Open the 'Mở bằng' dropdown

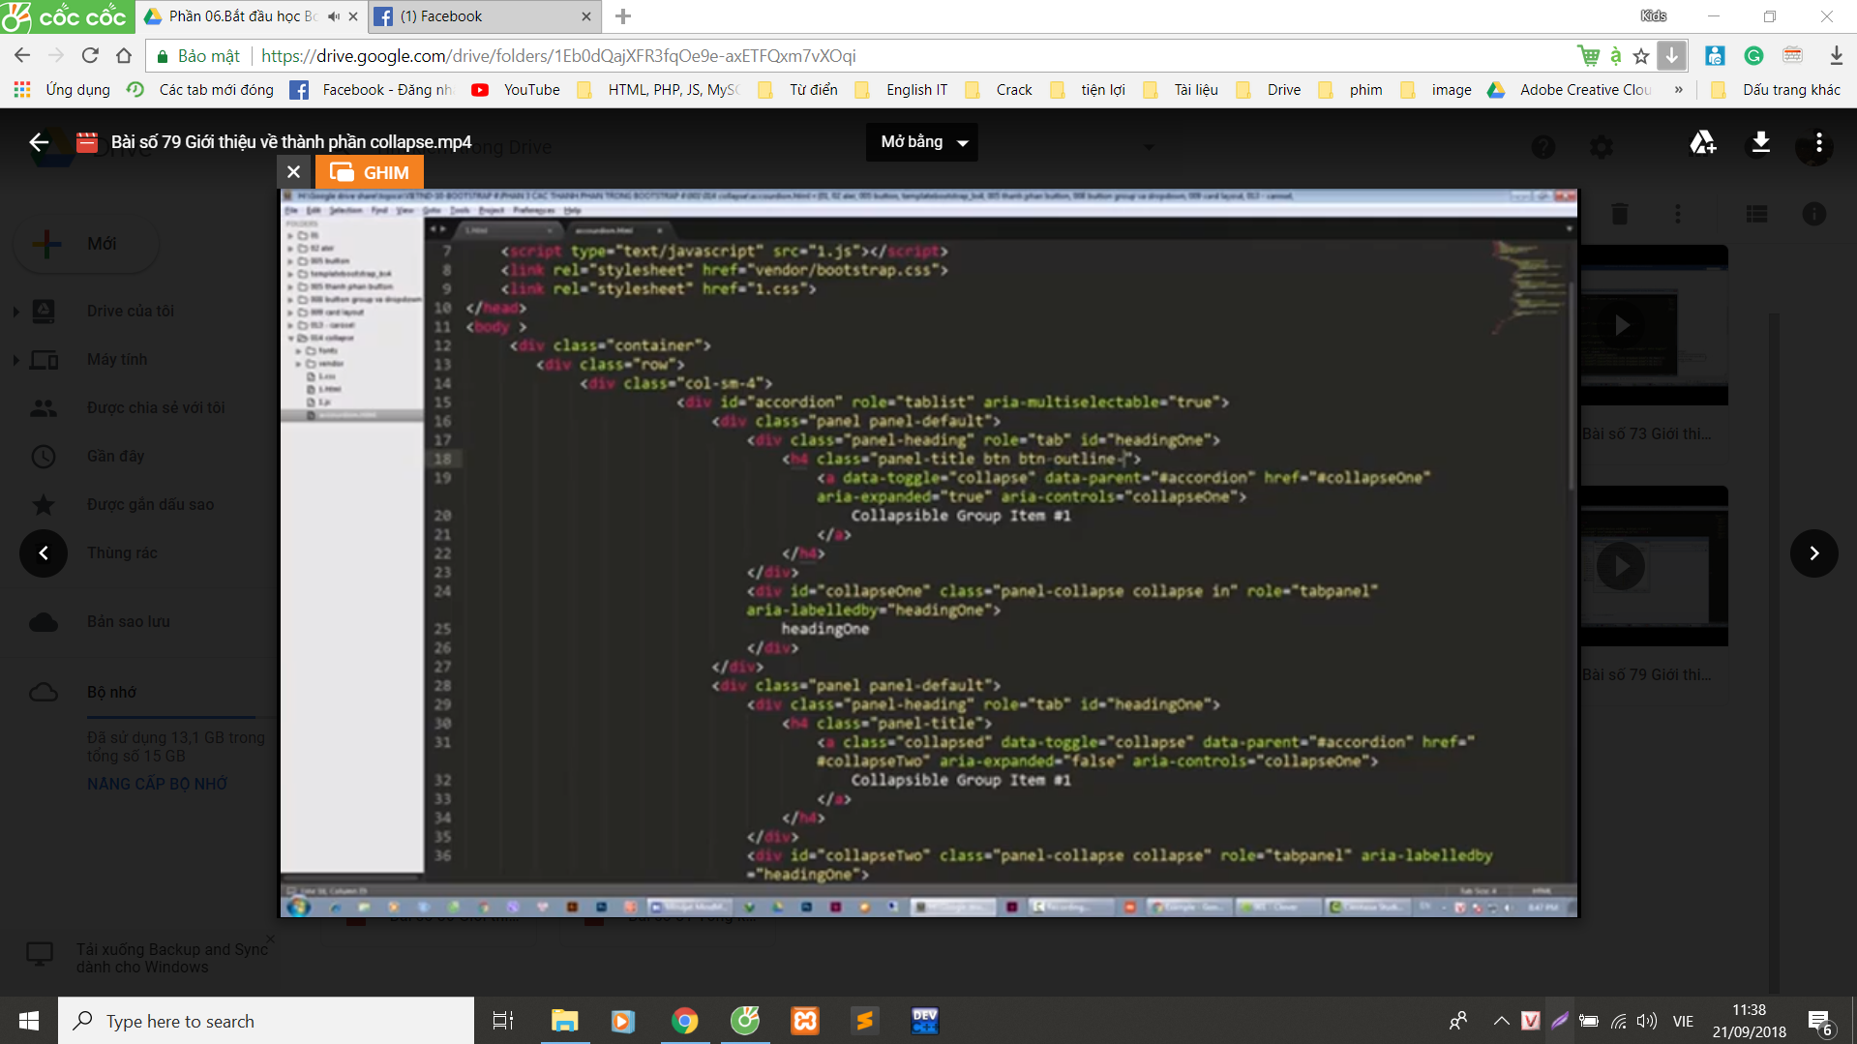pyautogui.click(x=922, y=142)
